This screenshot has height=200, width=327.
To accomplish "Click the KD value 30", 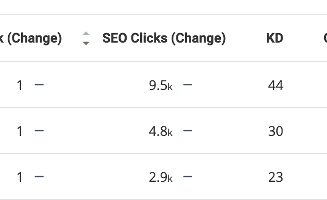I will [275, 131].
